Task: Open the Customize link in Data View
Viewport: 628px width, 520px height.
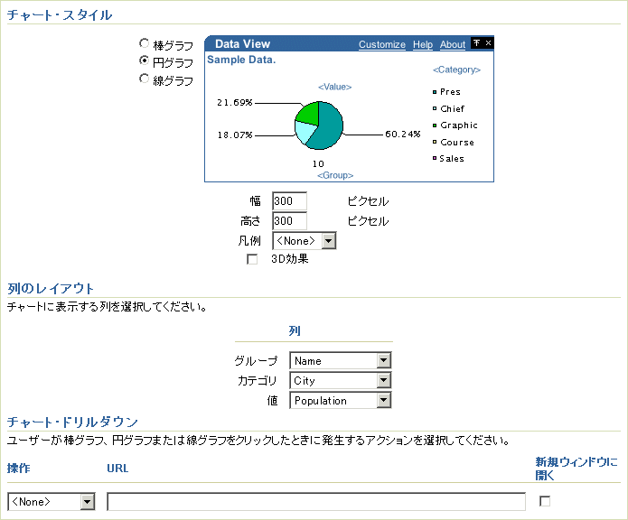Action: 382,44
